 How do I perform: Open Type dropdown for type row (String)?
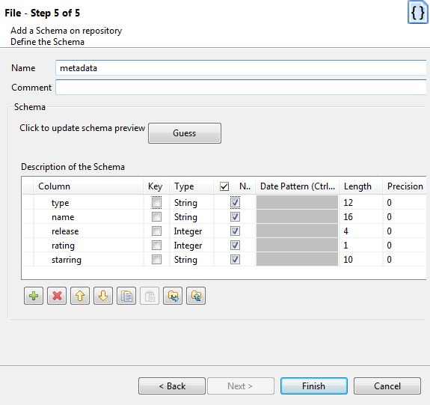coord(191,203)
